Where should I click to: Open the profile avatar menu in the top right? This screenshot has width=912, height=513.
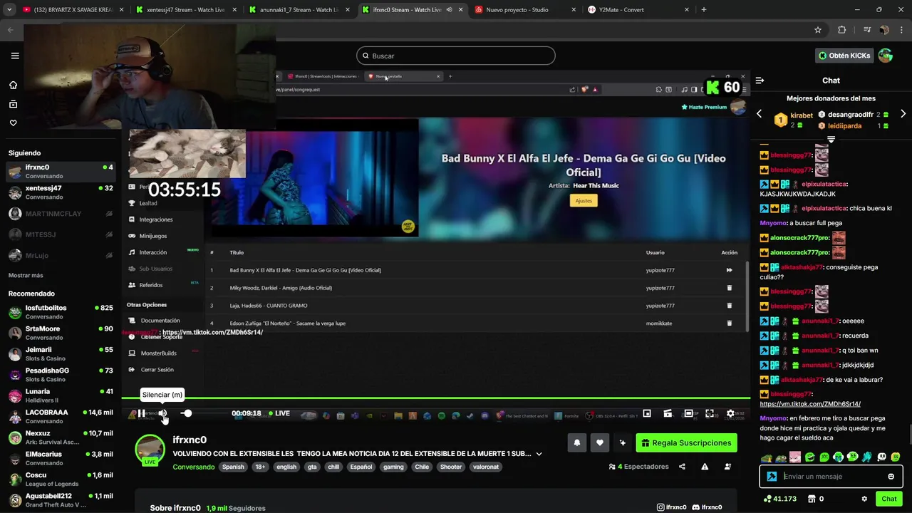pyautogui.click(x=886, y=56)
